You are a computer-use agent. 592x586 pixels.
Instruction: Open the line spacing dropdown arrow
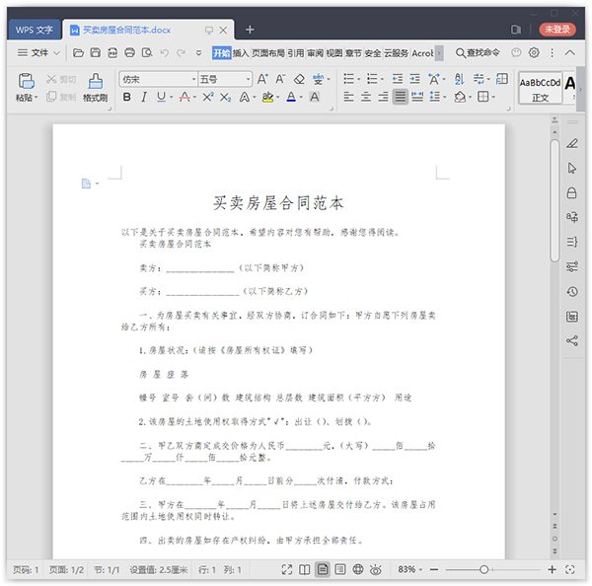[x=444, y=98]
